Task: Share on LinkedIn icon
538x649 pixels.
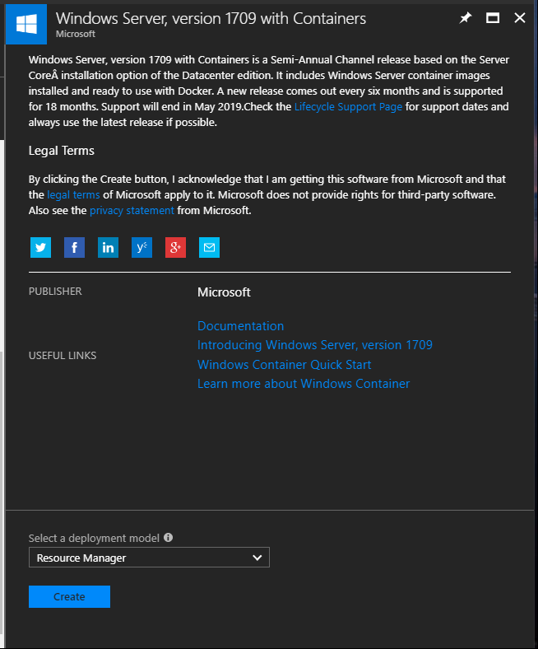Action: (108, 248)
